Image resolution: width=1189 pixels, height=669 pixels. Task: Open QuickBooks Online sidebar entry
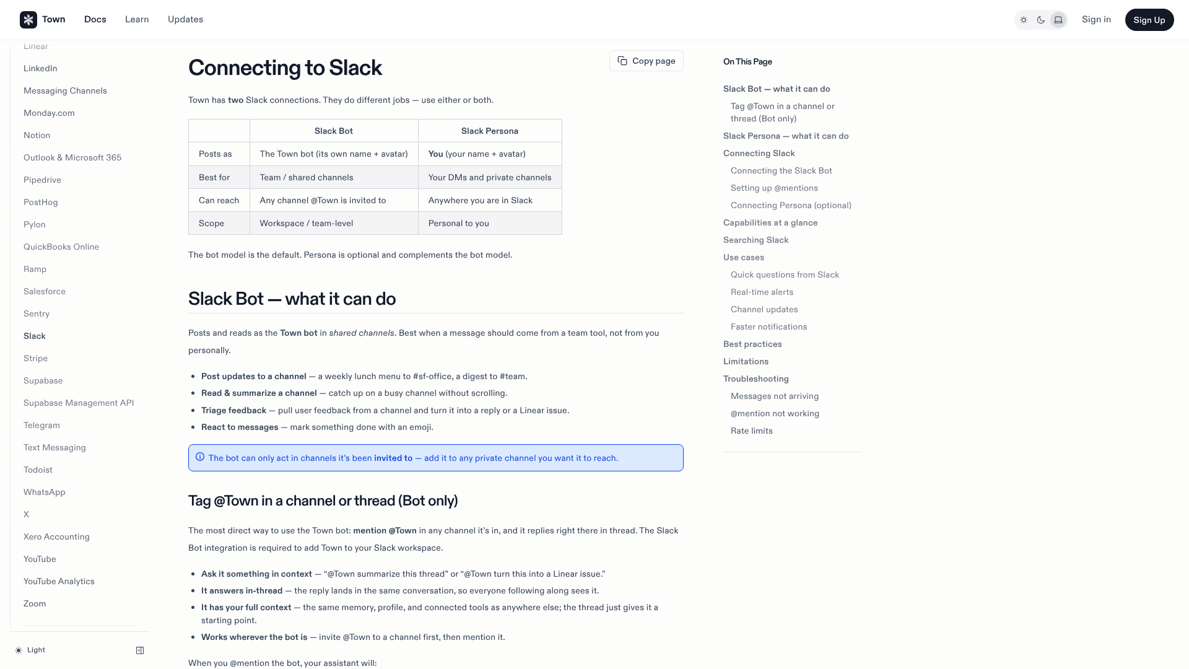click(x=61, y=247)
